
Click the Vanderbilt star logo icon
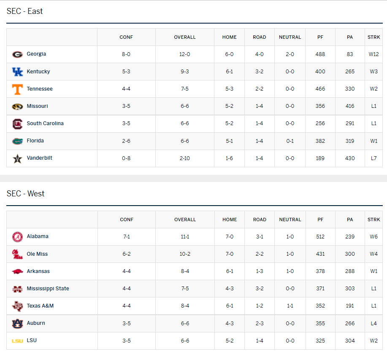[x=17, y=158]
